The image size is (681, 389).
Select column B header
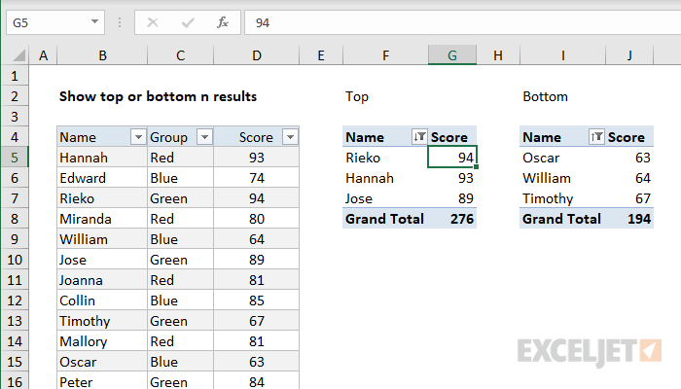click(101, 57)
